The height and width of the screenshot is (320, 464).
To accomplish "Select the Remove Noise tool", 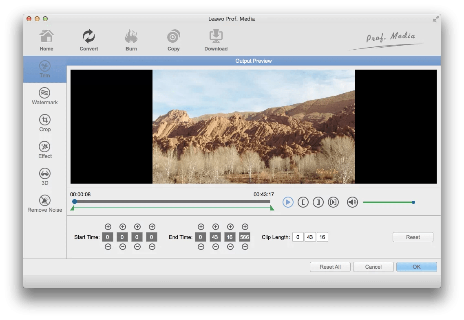I will pos(45,203).
